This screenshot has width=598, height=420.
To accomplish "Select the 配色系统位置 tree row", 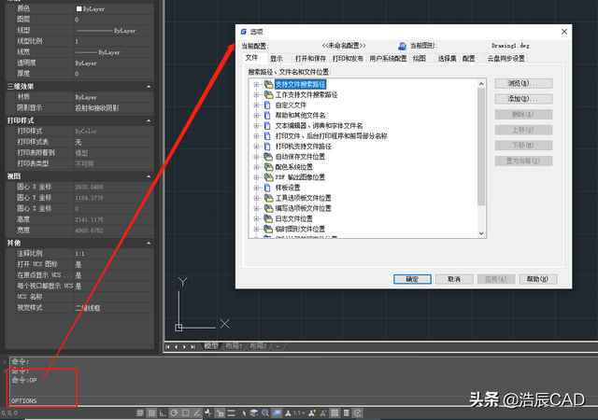I will 293,167.
